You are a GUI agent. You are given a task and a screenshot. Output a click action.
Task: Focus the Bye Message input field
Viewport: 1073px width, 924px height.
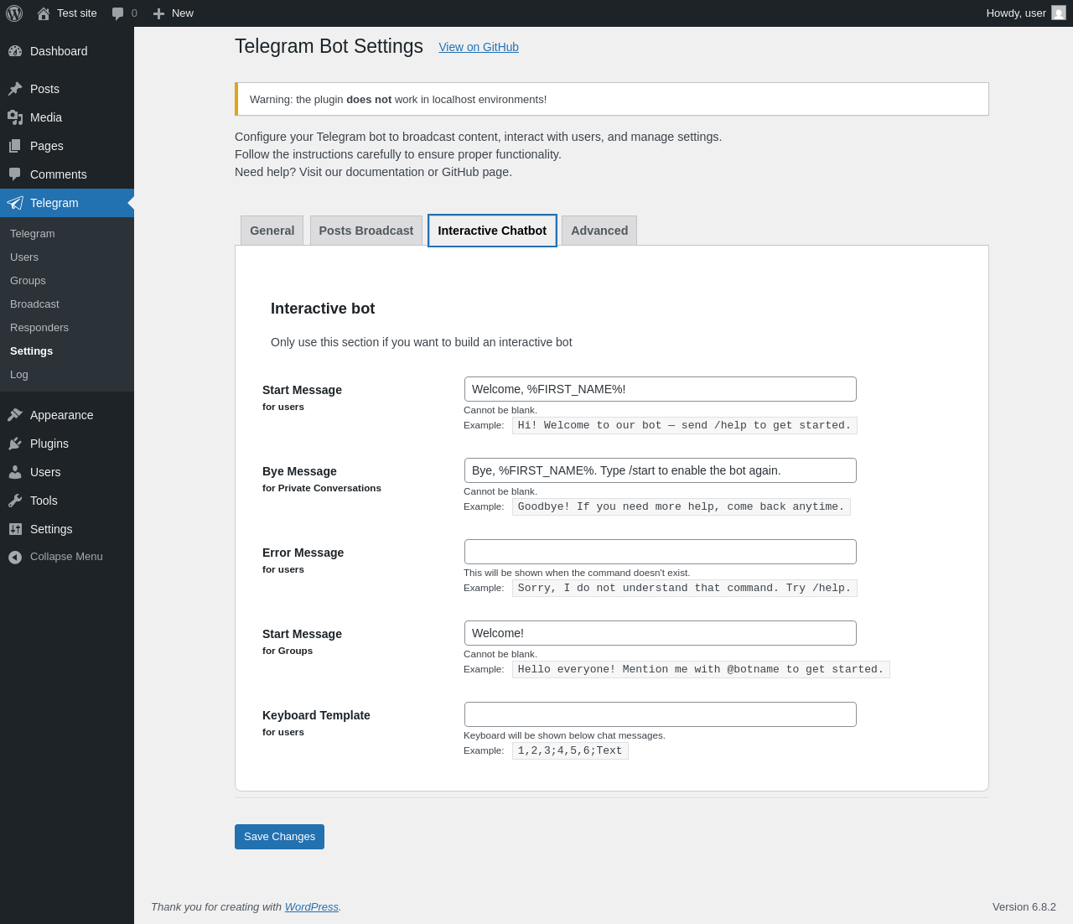tap(661, 470)
